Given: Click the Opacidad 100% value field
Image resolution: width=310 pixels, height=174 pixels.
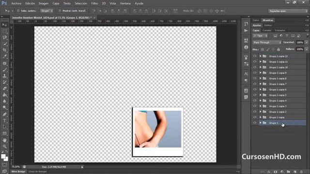Looking at the screenshot, I should point(300,43).
